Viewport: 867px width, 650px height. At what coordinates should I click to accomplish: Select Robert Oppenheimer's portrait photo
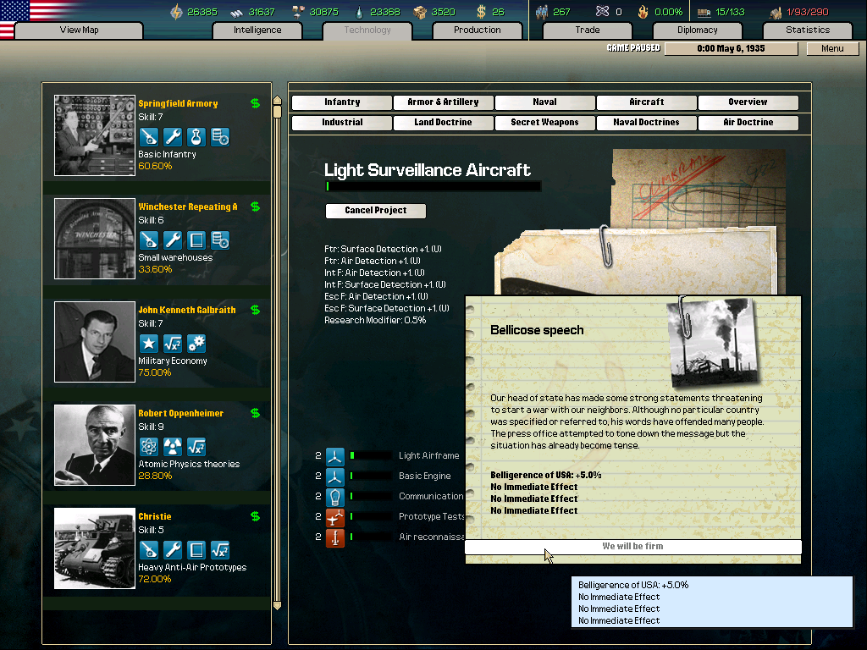click(95, 445)
